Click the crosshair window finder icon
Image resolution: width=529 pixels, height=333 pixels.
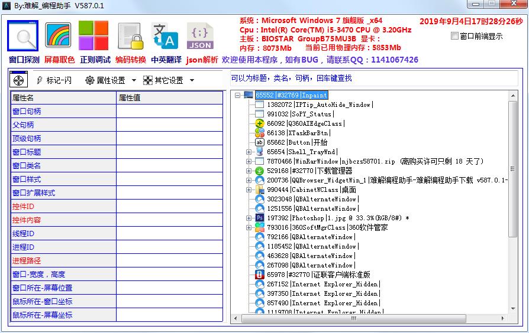[x=18, y=80]
